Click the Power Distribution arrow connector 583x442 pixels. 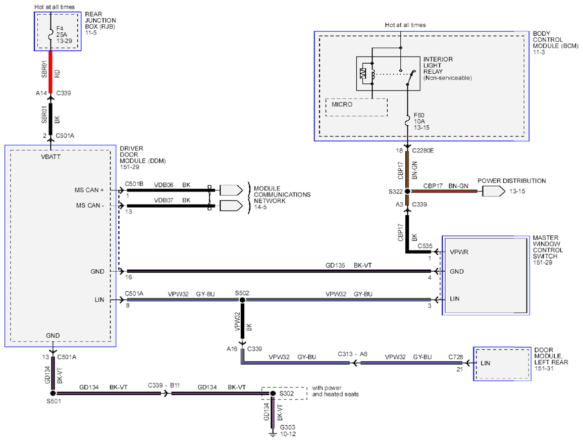pos(494,191)
